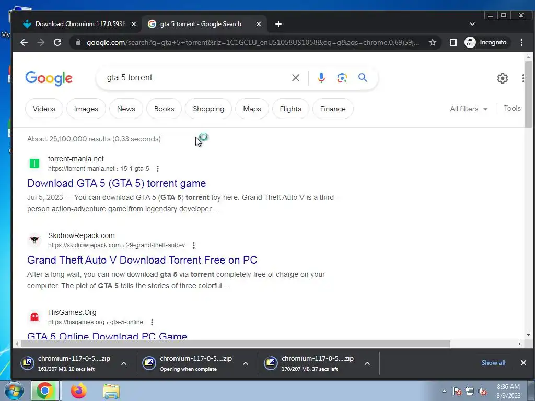Screen dimensions: 535x401
Task: Search by image with Lens icon
Action: pyautogui.click(x=342, y=78)
